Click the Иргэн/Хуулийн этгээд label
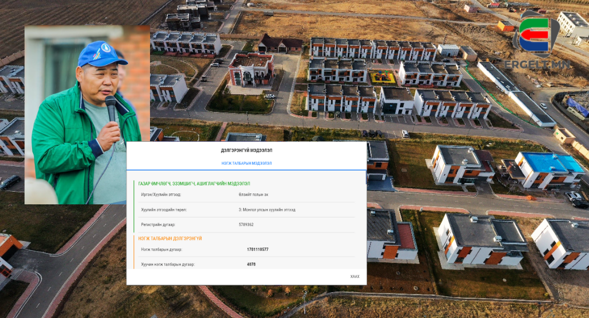 click(161, 195)
